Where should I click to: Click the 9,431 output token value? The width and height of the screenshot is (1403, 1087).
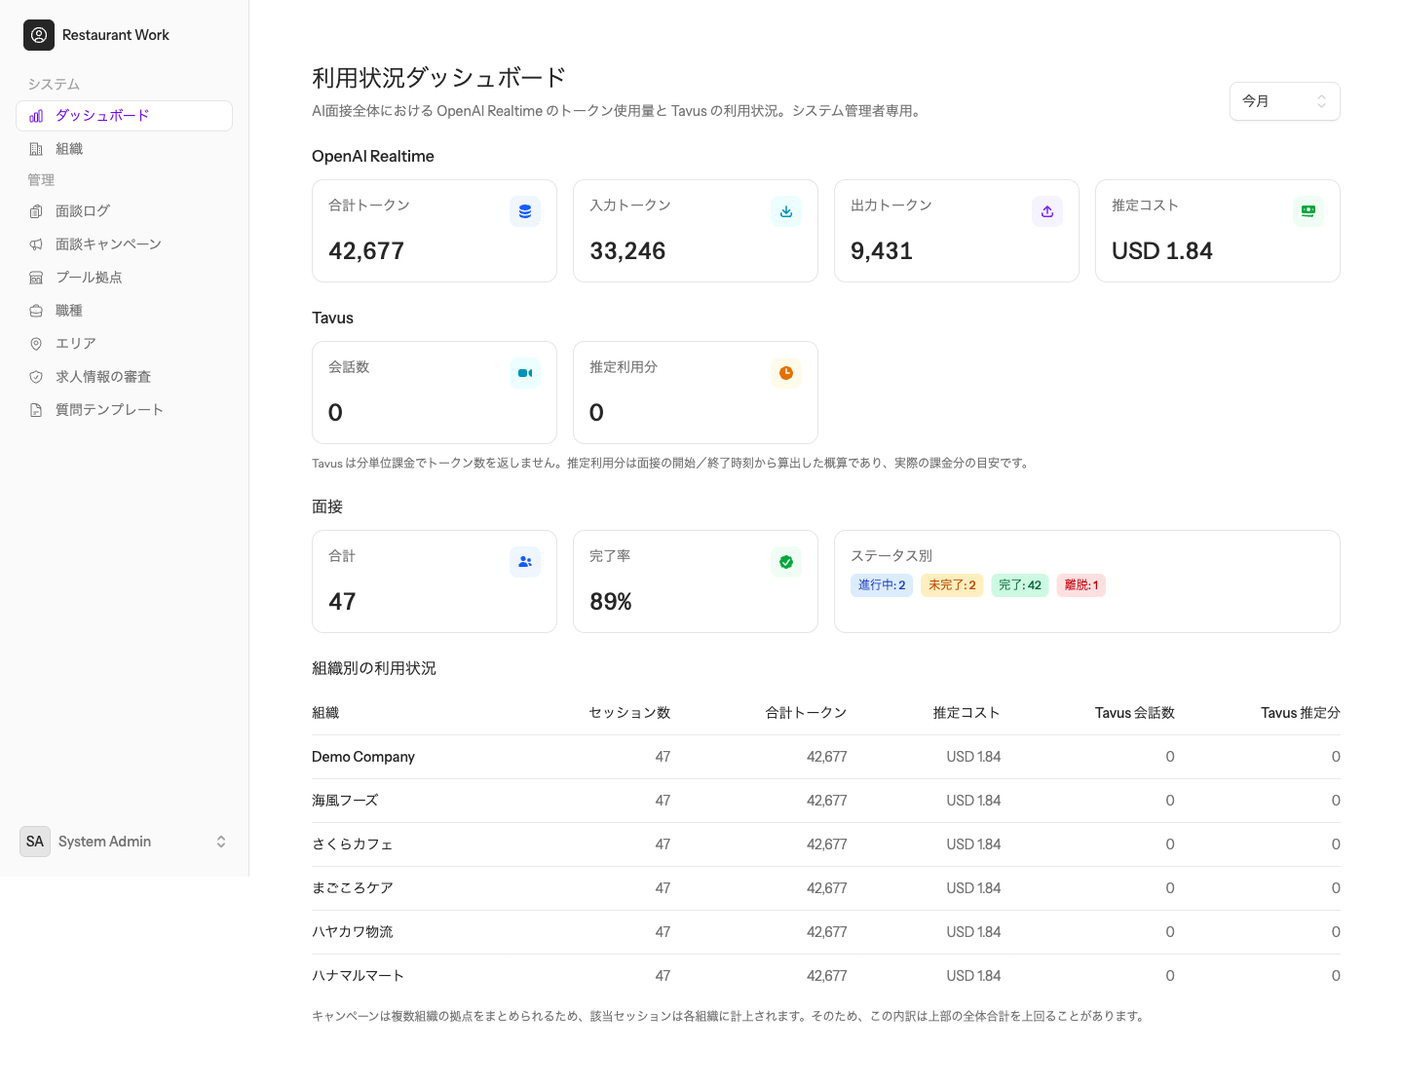pyautogui.click(x=882, y=251)
